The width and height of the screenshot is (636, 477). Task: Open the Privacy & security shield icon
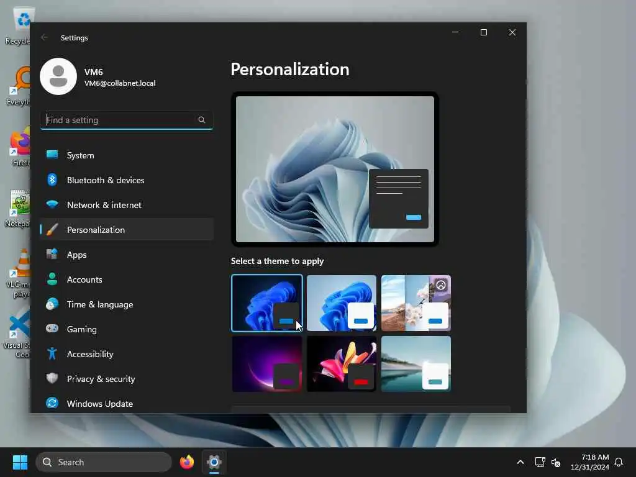[52, 378]
